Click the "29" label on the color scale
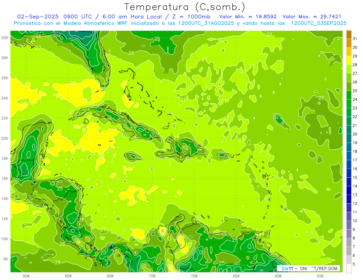This screenshot has width=363, height=280. click(355, 56)
